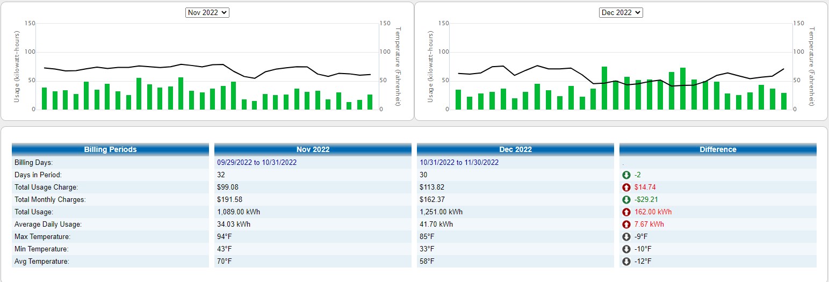Open the 10/31/2022 to 11/30/2022 billing link

click(x=459, y=162)
